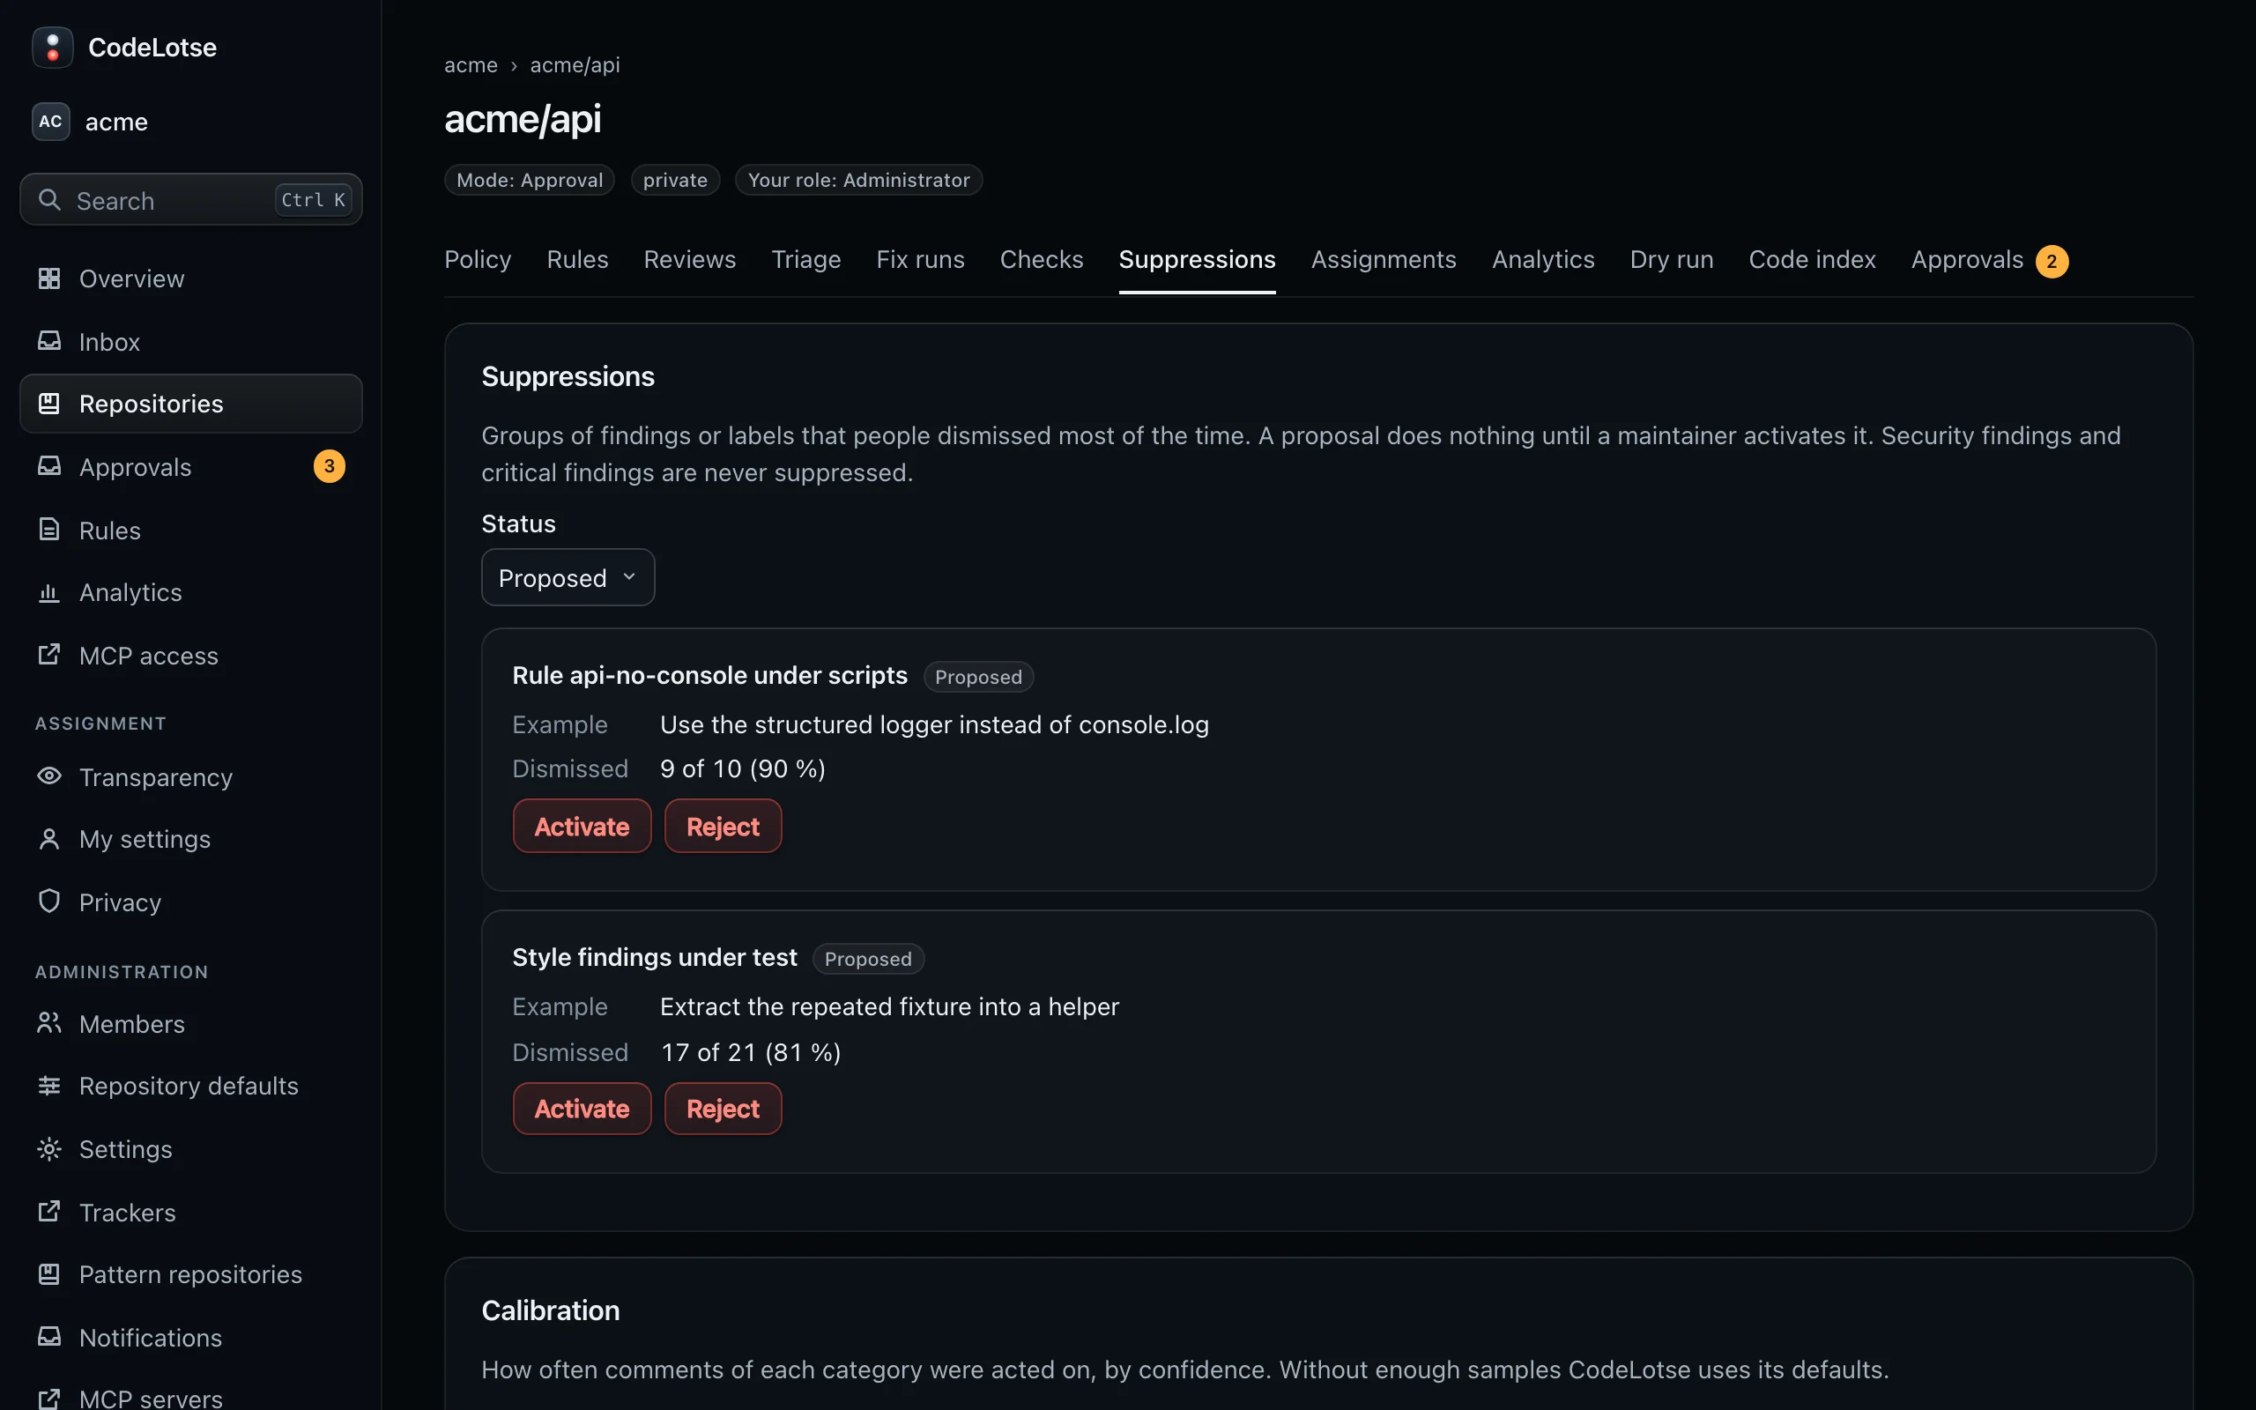Click the Transparency eye icon
The width and height of the screenshot is (2256, 1410).
[x=49, y=776]
